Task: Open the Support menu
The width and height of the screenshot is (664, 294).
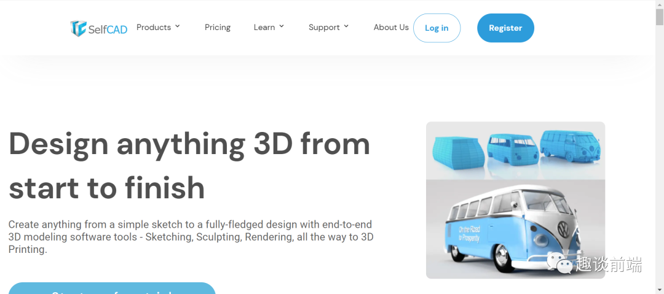Action: click(x=324, y=28)
